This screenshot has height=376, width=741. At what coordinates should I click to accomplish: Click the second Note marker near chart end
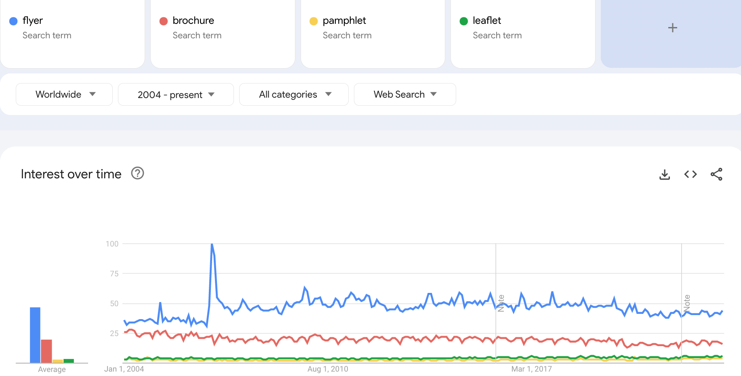[686, 303]
